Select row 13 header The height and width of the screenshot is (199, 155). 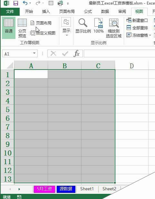[7, 178]
